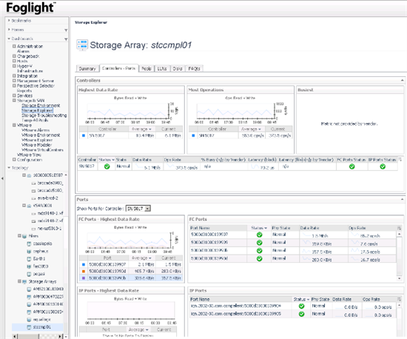The width and height of the screenshot is (407, 339).
Task: Collapse the Storage & SAN node
Action: coord(14,101)
